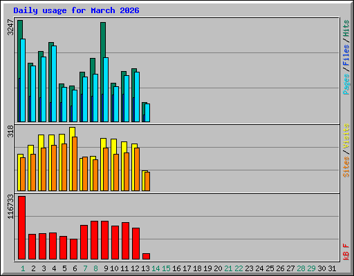Click day 4 on the x-axis

pos(54,268)
